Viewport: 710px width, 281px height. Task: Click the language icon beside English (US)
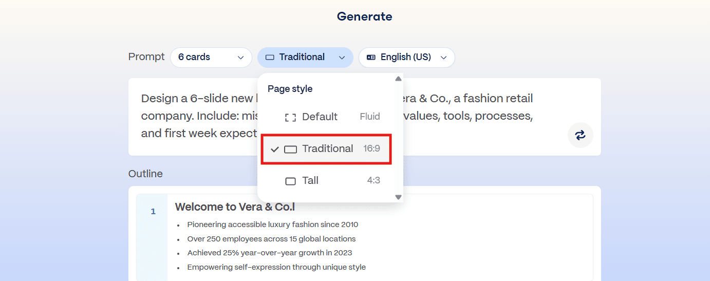[x=371, y=58]
